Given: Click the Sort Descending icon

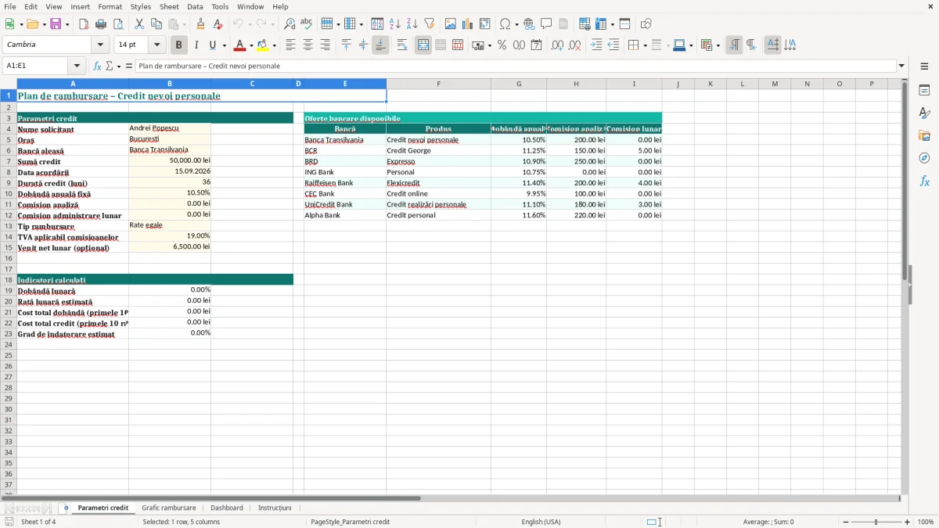Looking at the screenshot, I should (412, 24).
